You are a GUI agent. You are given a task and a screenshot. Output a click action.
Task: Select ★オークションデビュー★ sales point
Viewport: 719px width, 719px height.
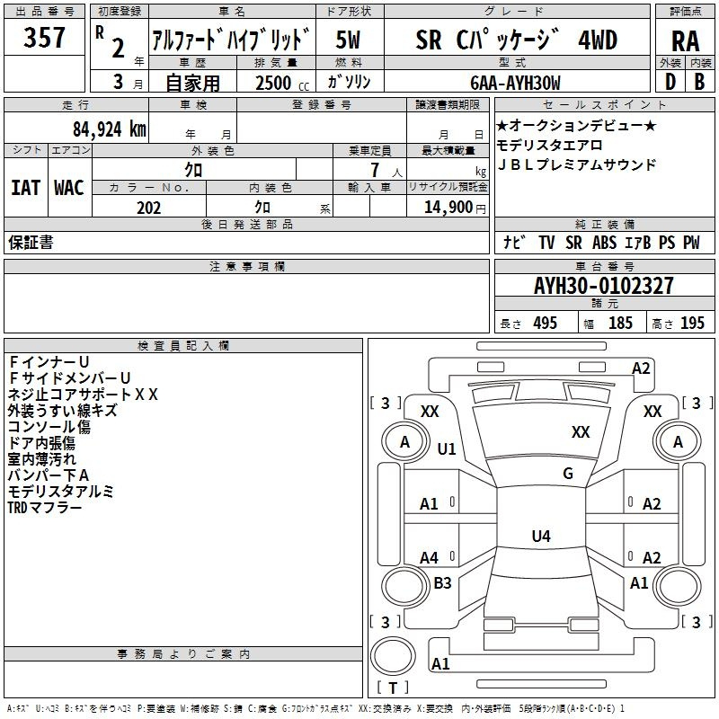click(x=576, y=125)
